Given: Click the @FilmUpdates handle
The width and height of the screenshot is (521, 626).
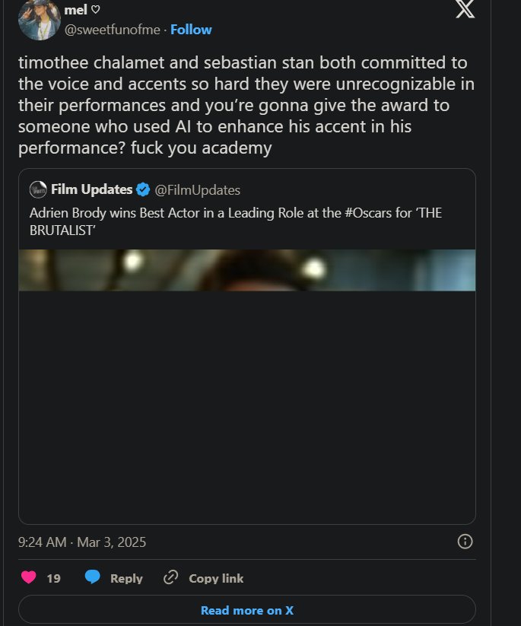Looking at the screenshot, I should [198, 189].
